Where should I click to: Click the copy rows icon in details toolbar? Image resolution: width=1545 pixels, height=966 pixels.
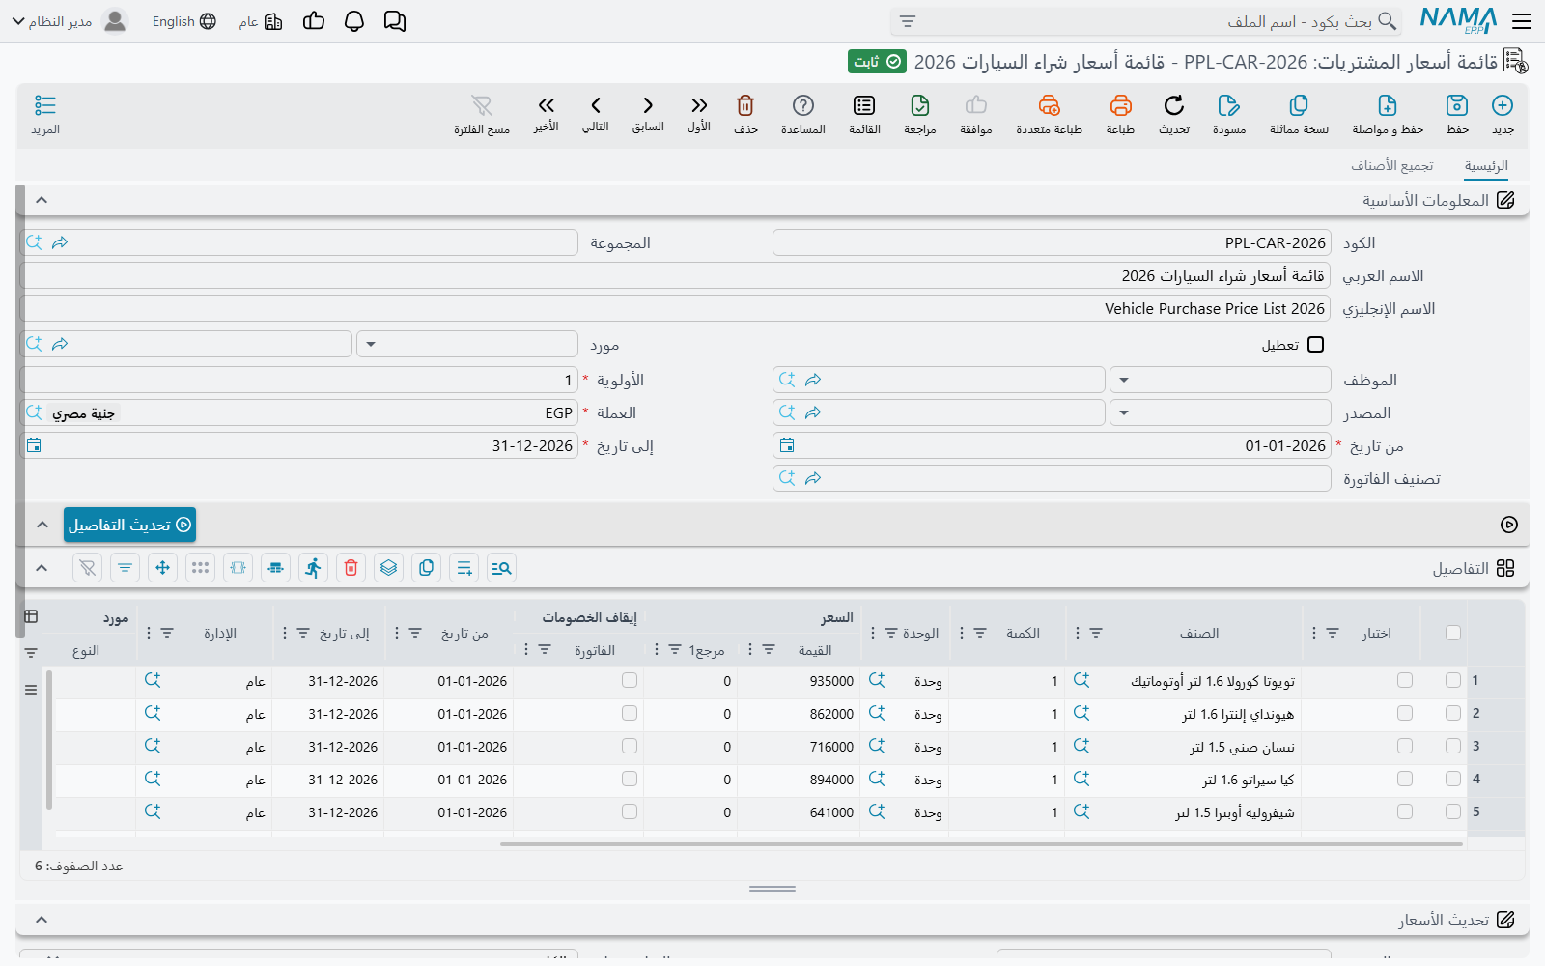(427, 568)
